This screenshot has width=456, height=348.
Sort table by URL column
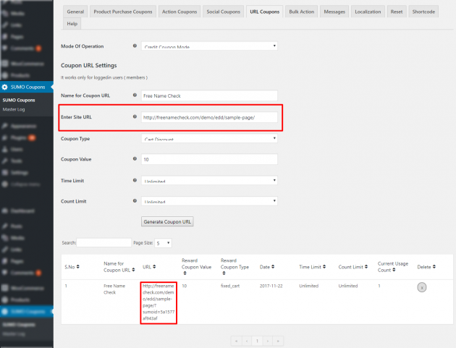pyautogui.click(x=149, y=266)
